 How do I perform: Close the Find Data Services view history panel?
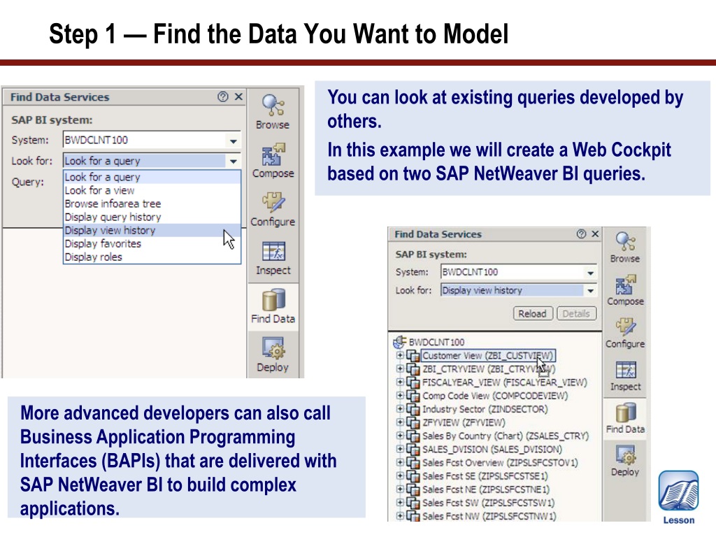(595, 234)
